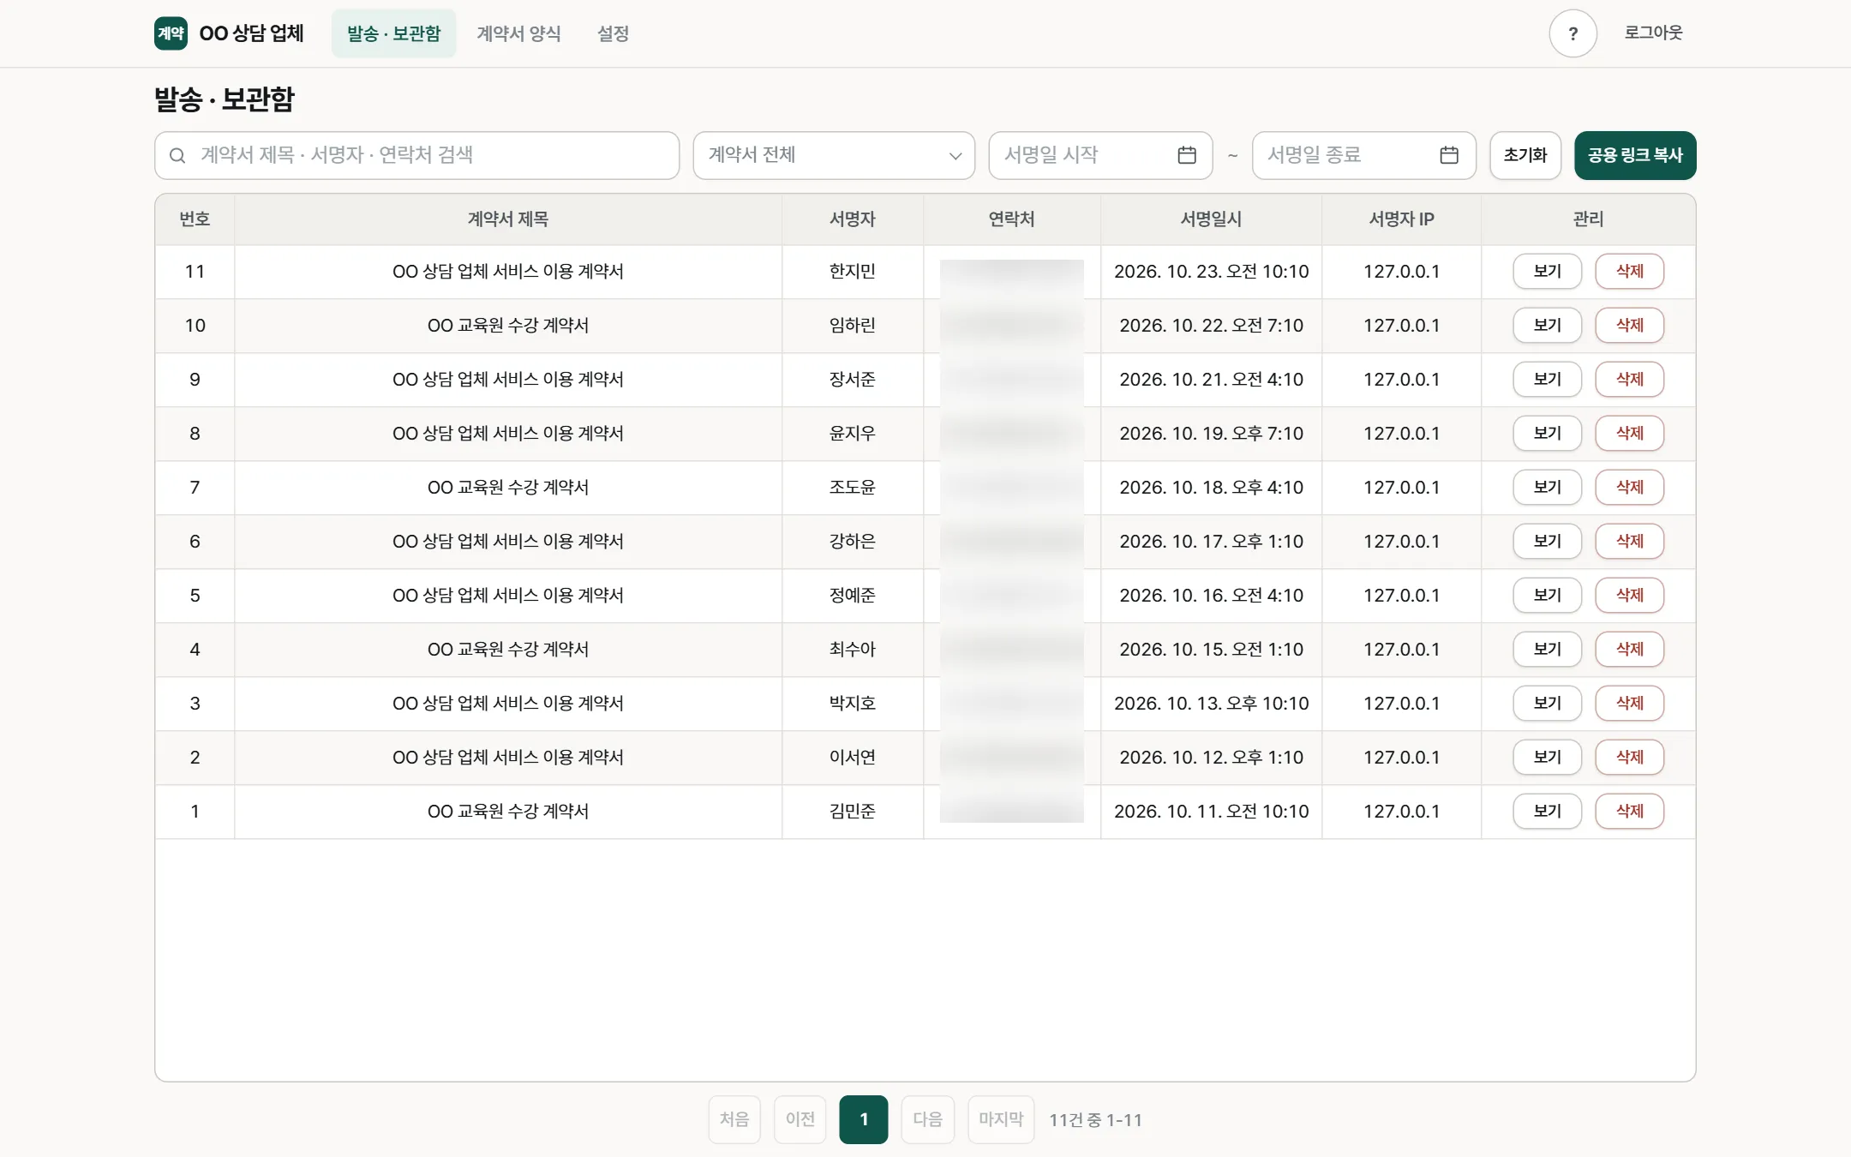Click the 서명일시 column header
Image resolution: width=1851 pixels, height=1157 pixels.
click(x=1211, y=219)
